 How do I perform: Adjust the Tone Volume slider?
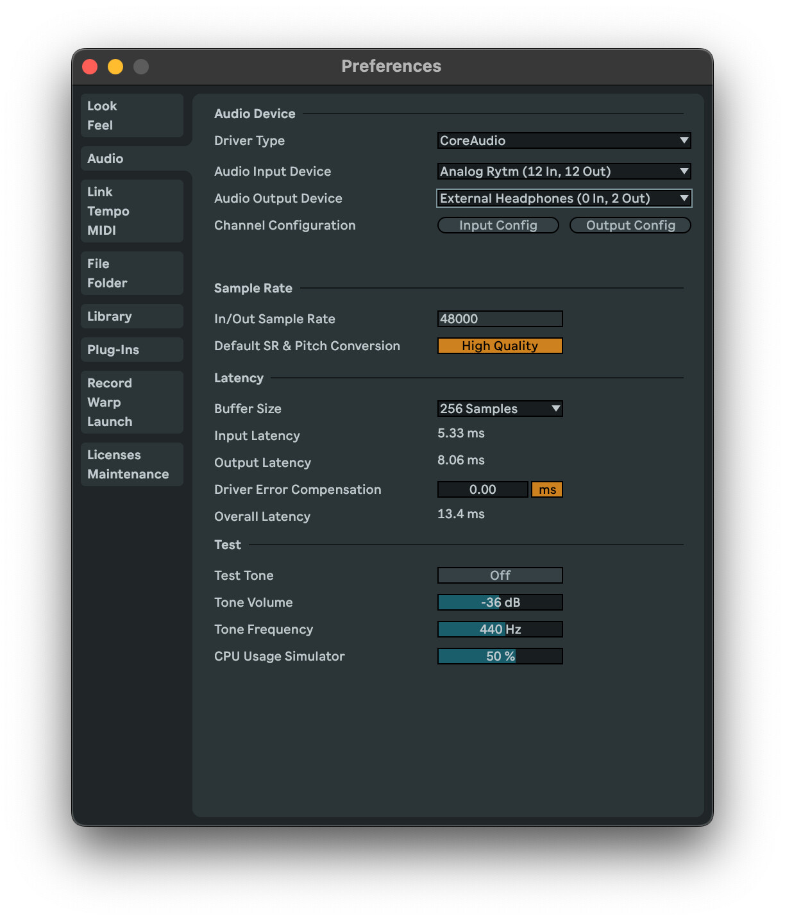click(499, 602)
